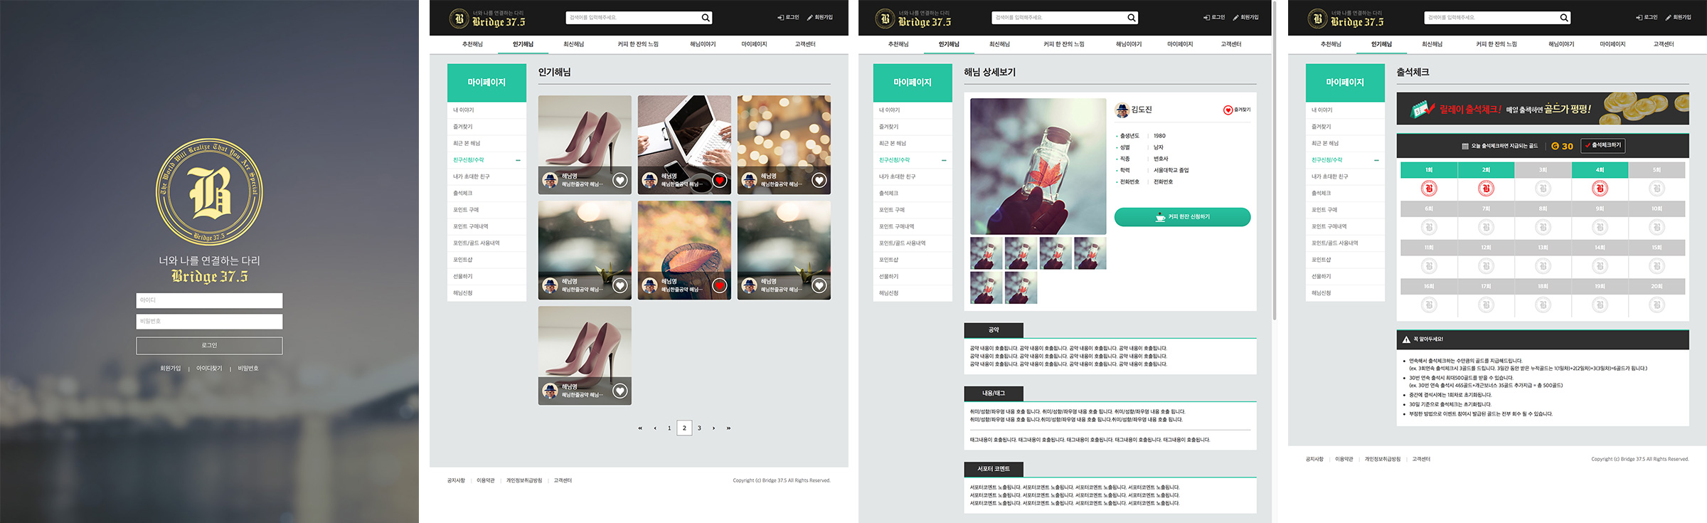Collapse 친구신청/수락 in the 출석체크 page sidebar
The height and width of the screenshot is (523, 1707).
click(1376, 160)
